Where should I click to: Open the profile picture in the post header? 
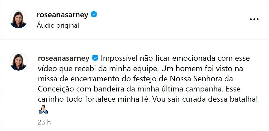[18, 19]
